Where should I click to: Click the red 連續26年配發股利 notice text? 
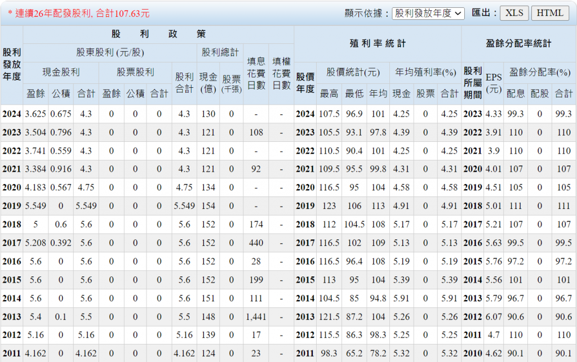click(x=79, y=13)
